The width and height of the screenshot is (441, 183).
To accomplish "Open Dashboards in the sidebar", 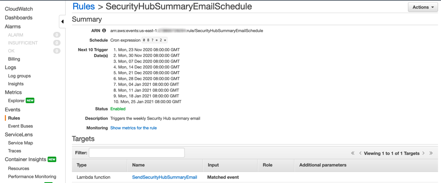I will [19, 18].
